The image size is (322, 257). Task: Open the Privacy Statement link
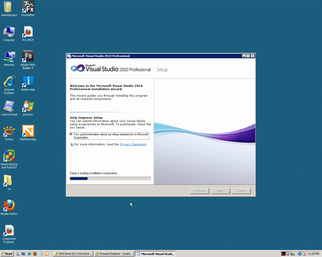point(133,144)
